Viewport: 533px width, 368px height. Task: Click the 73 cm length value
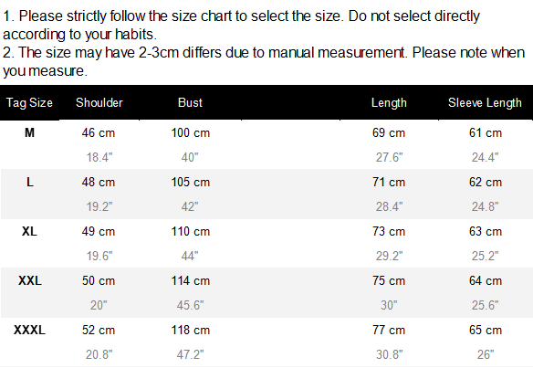[389, 231]
